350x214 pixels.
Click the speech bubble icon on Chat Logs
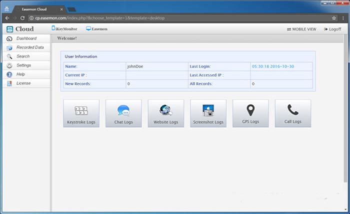click(x=123, y=110)
